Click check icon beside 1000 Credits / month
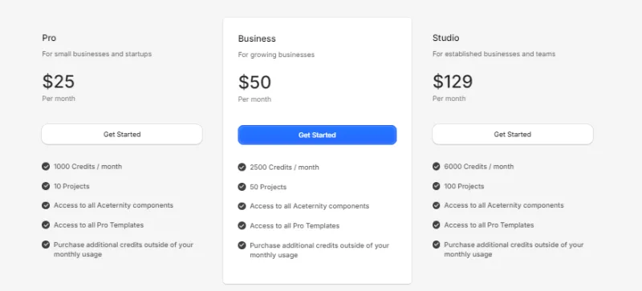Image resolution: width=642 pixels, height=291 pixels. [46, 166]
